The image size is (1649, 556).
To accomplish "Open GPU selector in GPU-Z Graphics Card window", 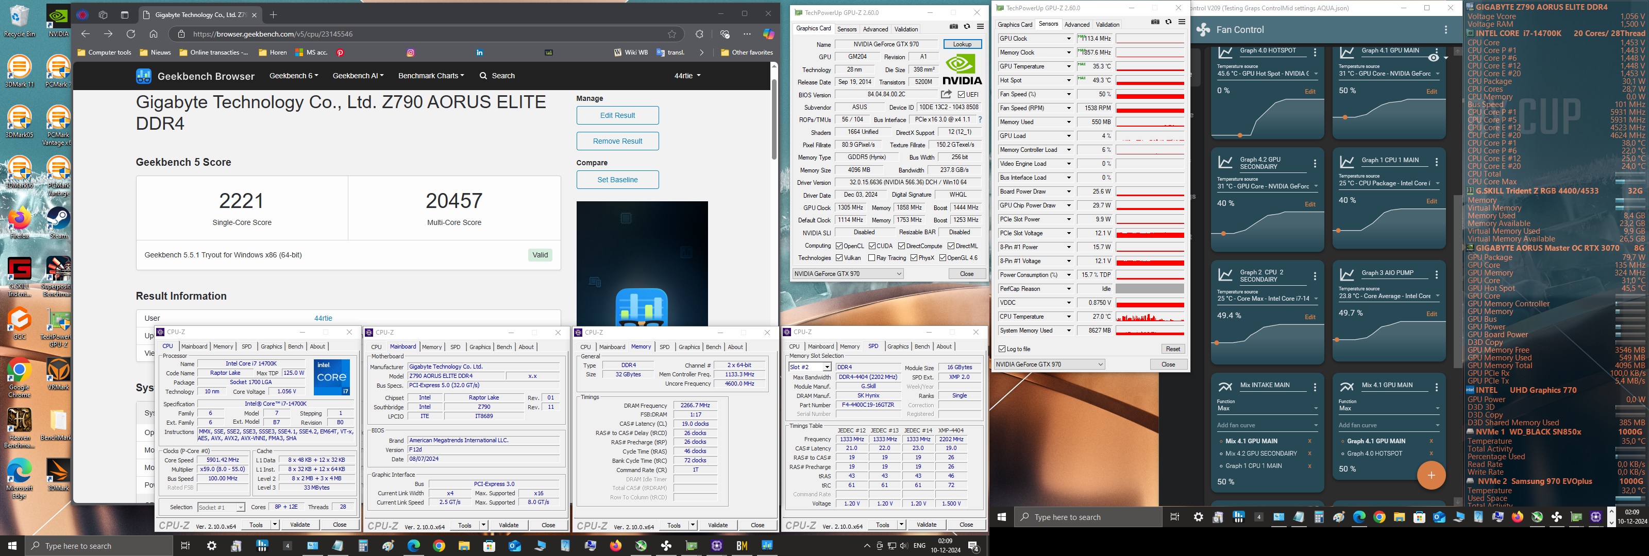I will pyautogui.click(x=848, y=274).
